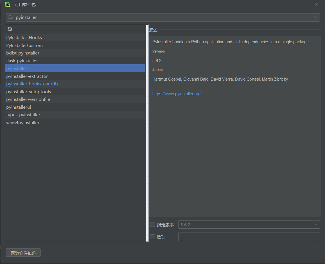This screenshot has width=325, height=264.
Task: Select win64pyinstaller package
Action: click(75, 122)
